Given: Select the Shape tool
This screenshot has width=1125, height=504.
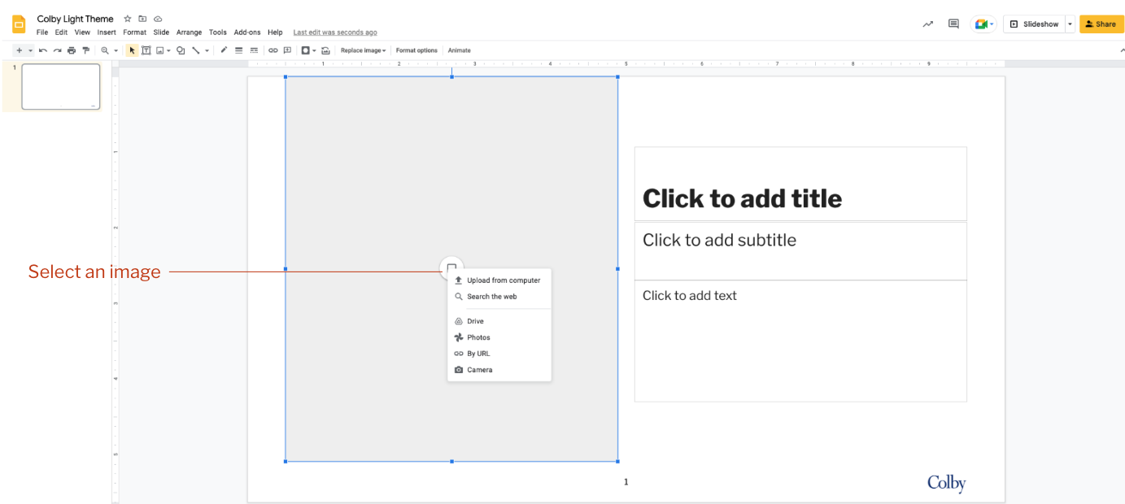Looking at the screenshot, I should 181,50.
